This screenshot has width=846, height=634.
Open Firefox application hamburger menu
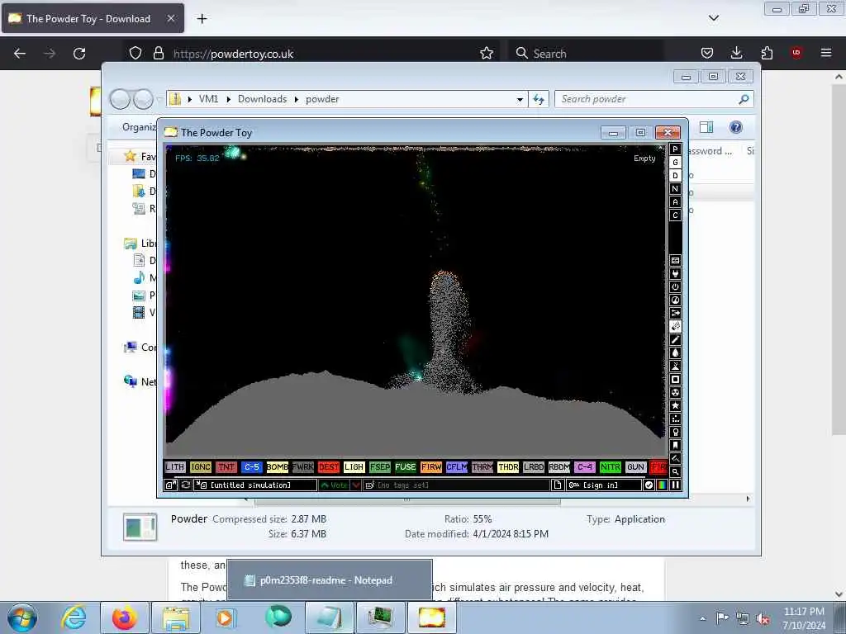826,53
